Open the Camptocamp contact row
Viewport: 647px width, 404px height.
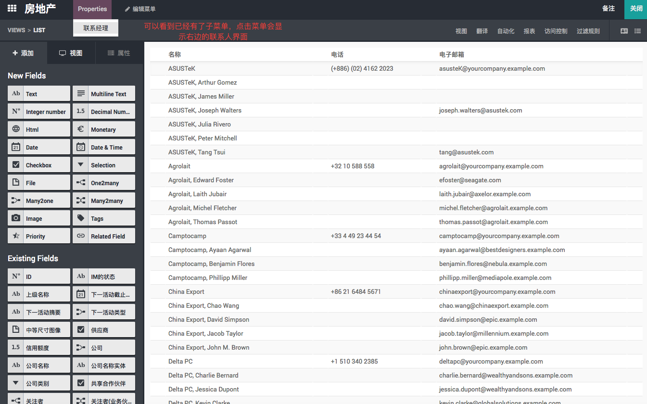pyautogui.click(x=180, y=236)
